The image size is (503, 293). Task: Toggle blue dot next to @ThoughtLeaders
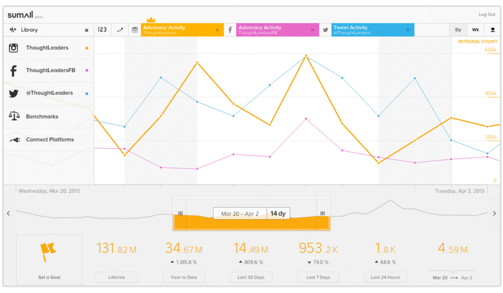[87, 93]
